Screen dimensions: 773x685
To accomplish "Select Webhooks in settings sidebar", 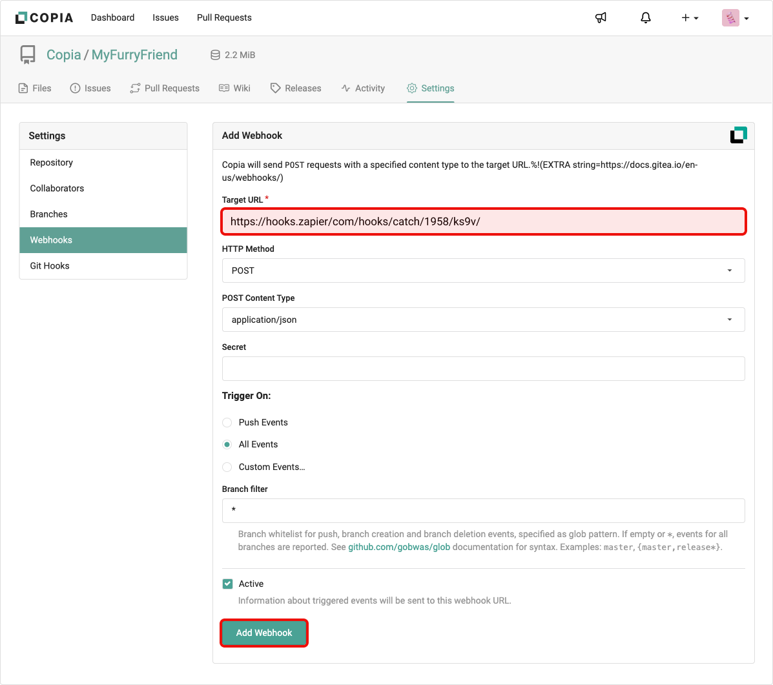I will [103, 240].
